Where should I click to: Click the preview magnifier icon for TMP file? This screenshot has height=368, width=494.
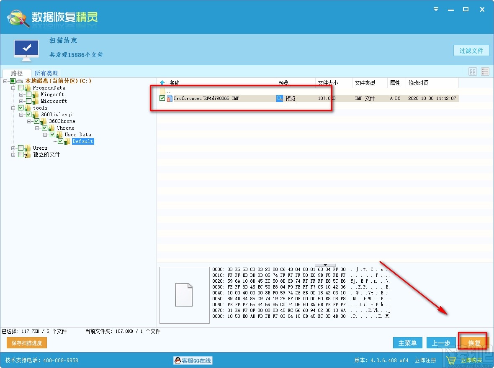pyautogui.click(x=280, y=98)
